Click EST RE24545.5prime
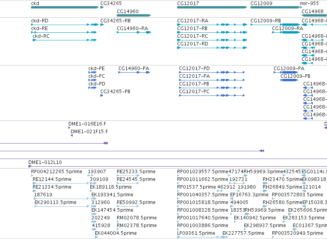This screenshot has width=327, height=239. 136,179
